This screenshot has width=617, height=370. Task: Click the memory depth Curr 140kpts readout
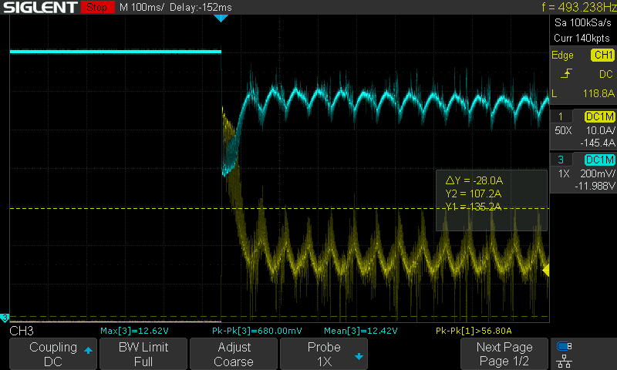pos(582,38)
